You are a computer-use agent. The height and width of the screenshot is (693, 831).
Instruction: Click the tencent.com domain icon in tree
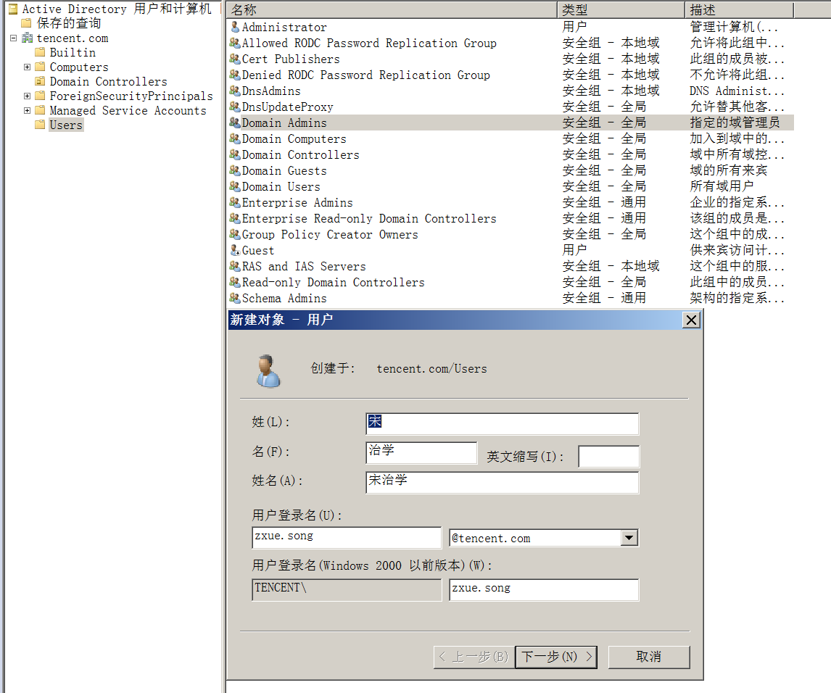[27, 38]
